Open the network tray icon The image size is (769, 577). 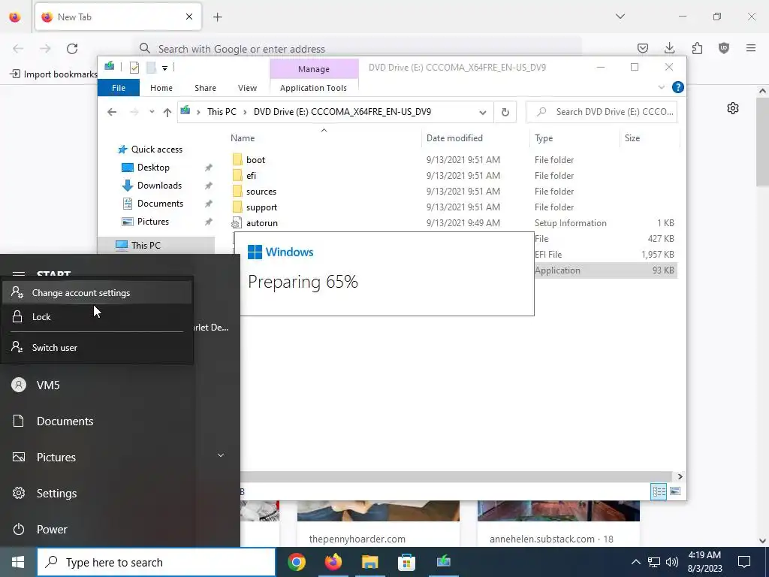[x=654, y=562]
